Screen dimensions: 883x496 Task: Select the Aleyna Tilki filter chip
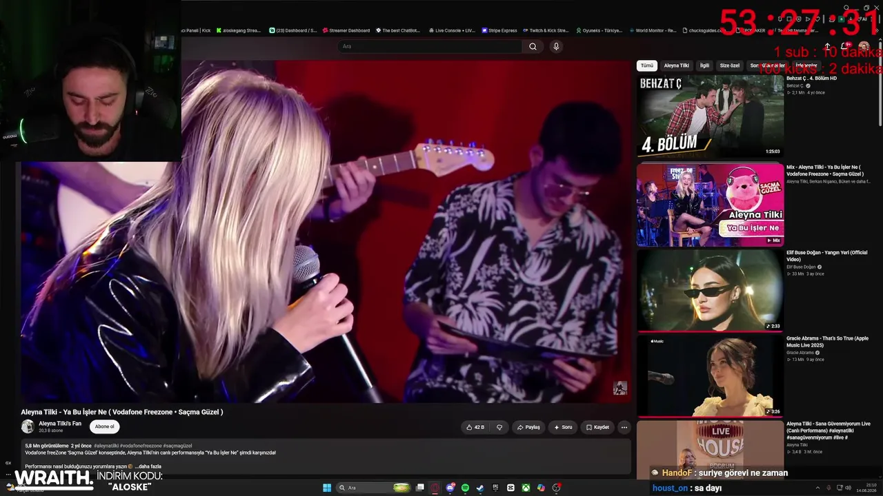[x=677, y=65]
